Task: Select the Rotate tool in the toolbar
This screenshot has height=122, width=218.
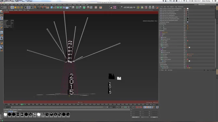Action: [19, 7]
